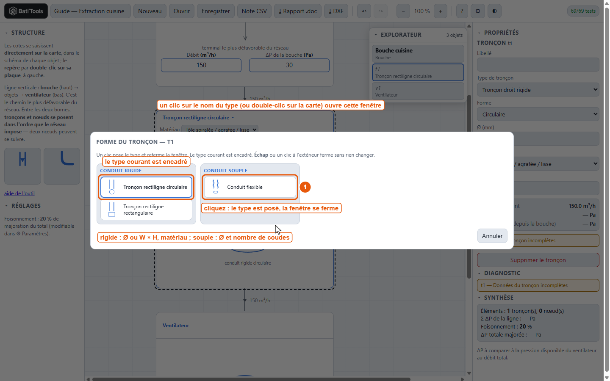Click the Bati'Tools logo
610x381 pixels.
[x=26, y=11]
